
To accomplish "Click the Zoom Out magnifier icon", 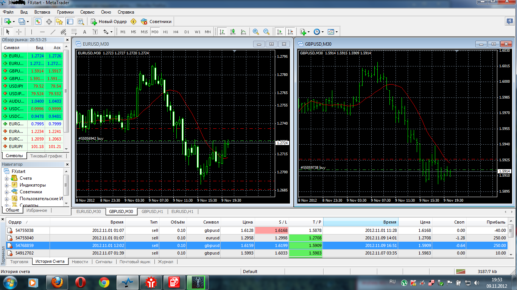I will tap(266, 32).
